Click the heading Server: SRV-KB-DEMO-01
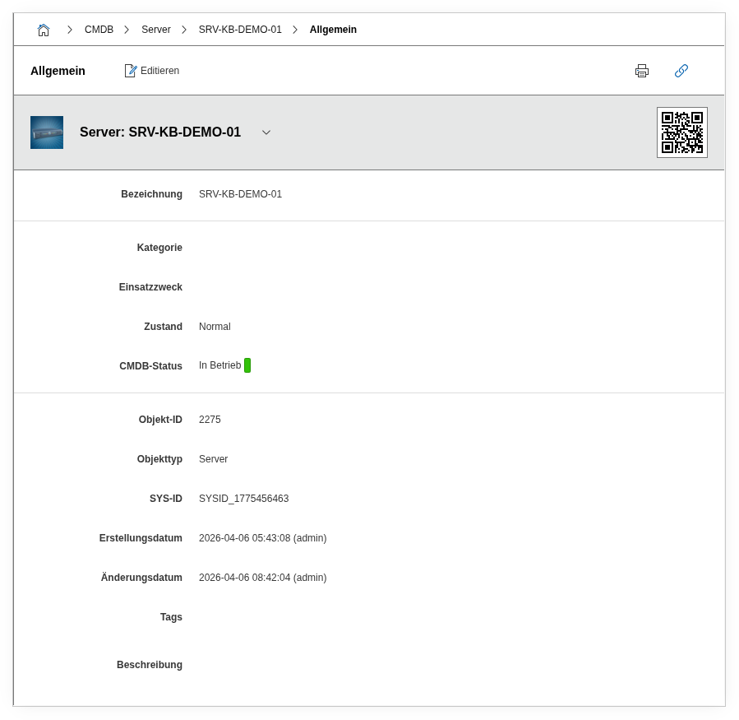The width and height of the screenshot is (739, 720). pos(160,132)
